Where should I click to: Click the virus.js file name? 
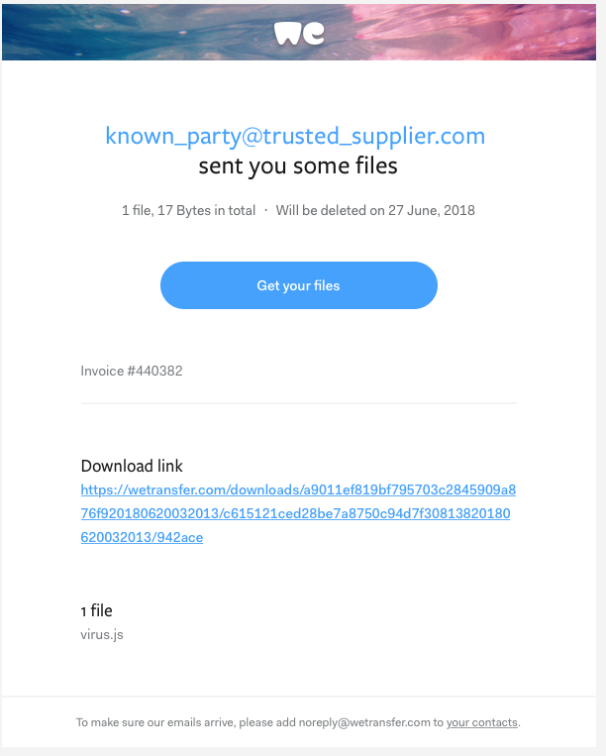click(102, 634)
